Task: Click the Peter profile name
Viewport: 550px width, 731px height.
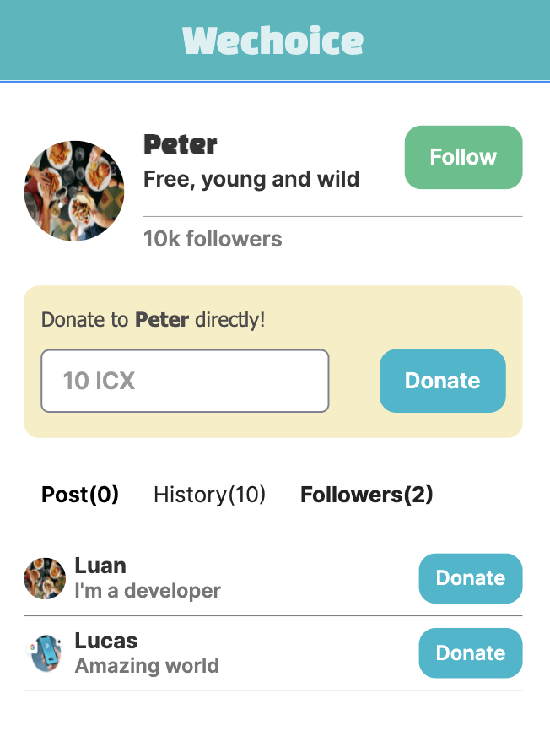Action: [181, 144]
